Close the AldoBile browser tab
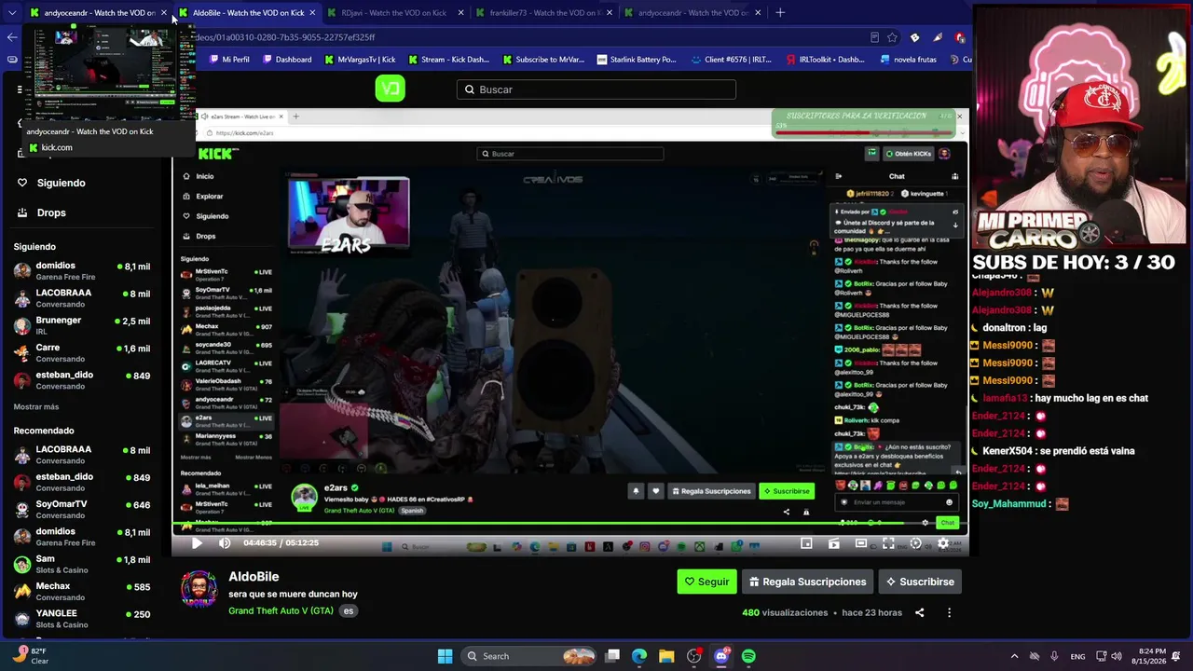The image size is (1193, 671). click(312, 13)
